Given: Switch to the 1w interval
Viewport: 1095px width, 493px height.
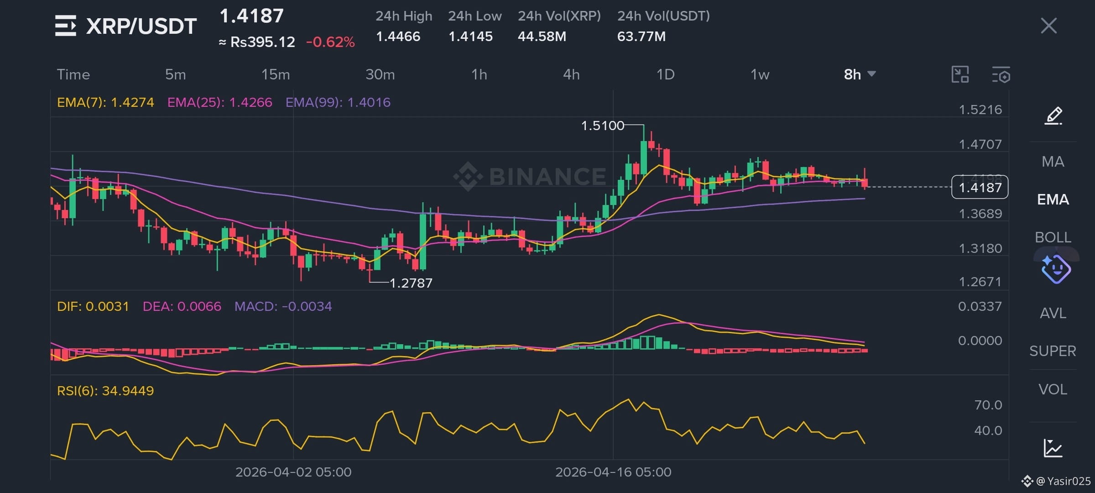Looking at the screenshot, I should pyautogui.click(x=760, y=74).
